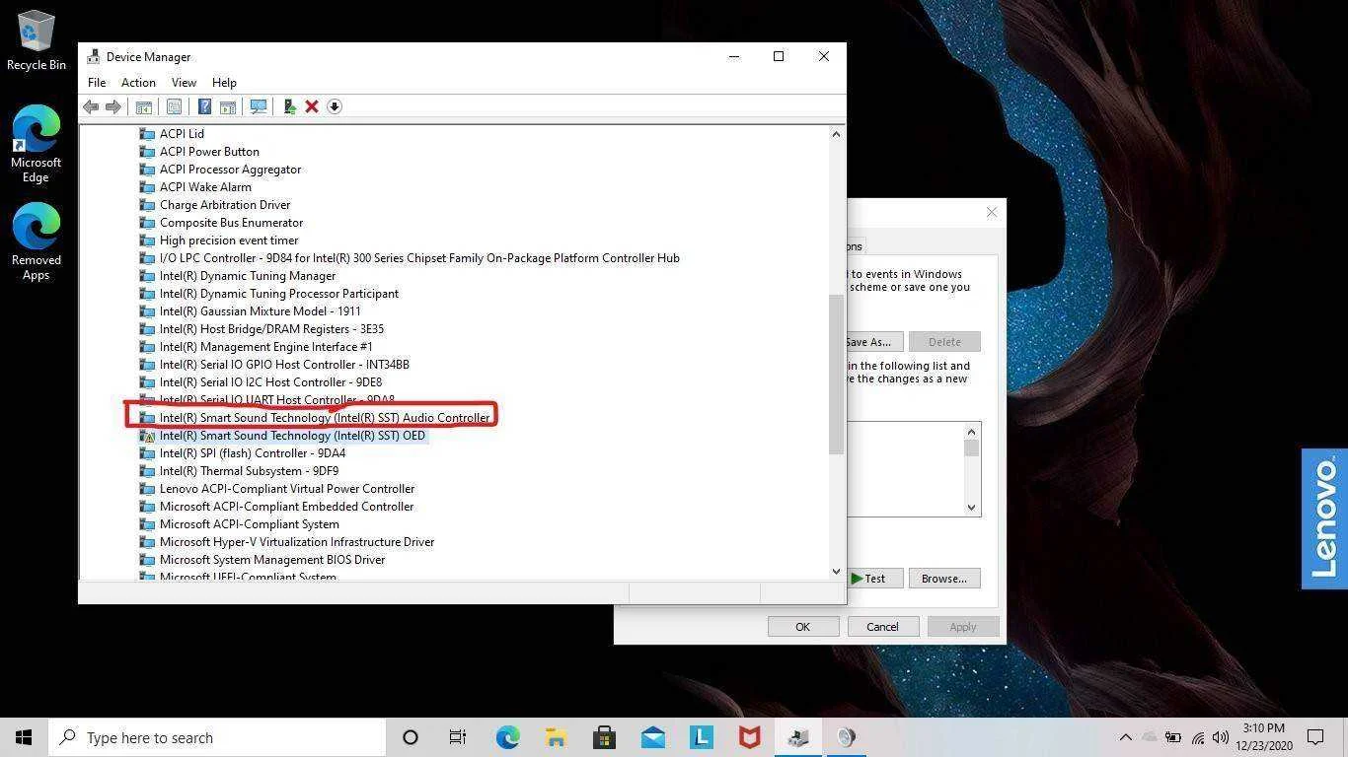Click the Forward arrow in Device Manager toolbar
This screenshot has height=757, width=1348.
(x=113, y=106)
